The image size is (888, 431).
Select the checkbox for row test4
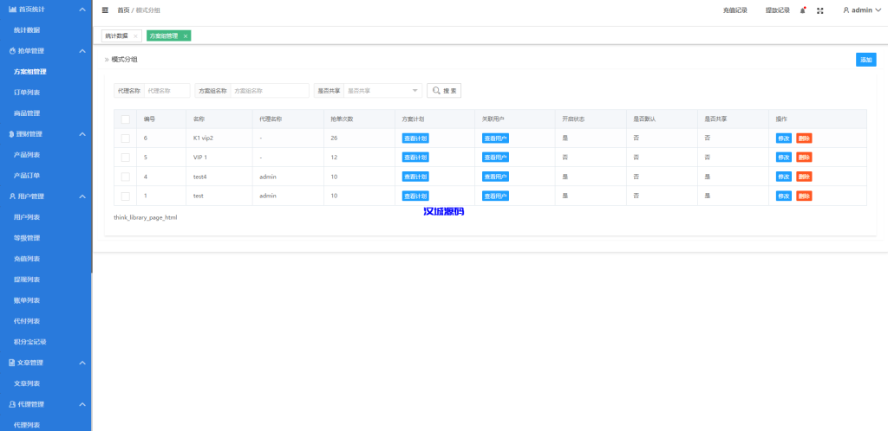125,177
